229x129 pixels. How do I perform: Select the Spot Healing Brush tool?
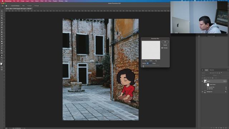click(2, 27)
